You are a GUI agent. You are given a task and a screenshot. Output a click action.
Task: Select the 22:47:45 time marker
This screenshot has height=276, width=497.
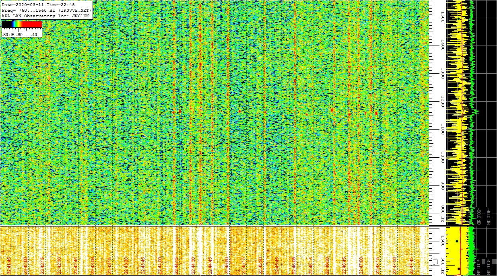pos(411,266)
